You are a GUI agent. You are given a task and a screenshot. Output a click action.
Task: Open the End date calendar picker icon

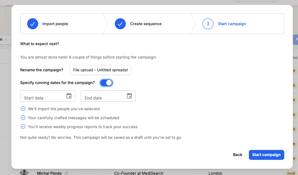[130, 96]
